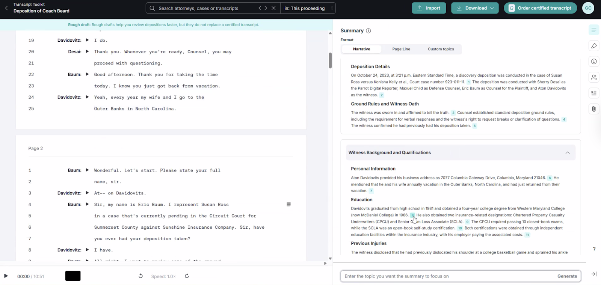
Task: Collapse Witness Background and Qualifications section
Action: [x=567, y=153]
